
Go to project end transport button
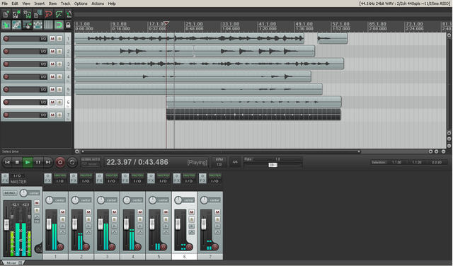48,162
